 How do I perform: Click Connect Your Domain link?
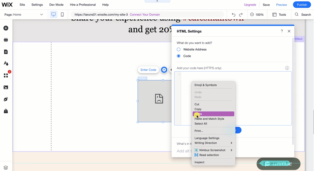tap(145, 14)
